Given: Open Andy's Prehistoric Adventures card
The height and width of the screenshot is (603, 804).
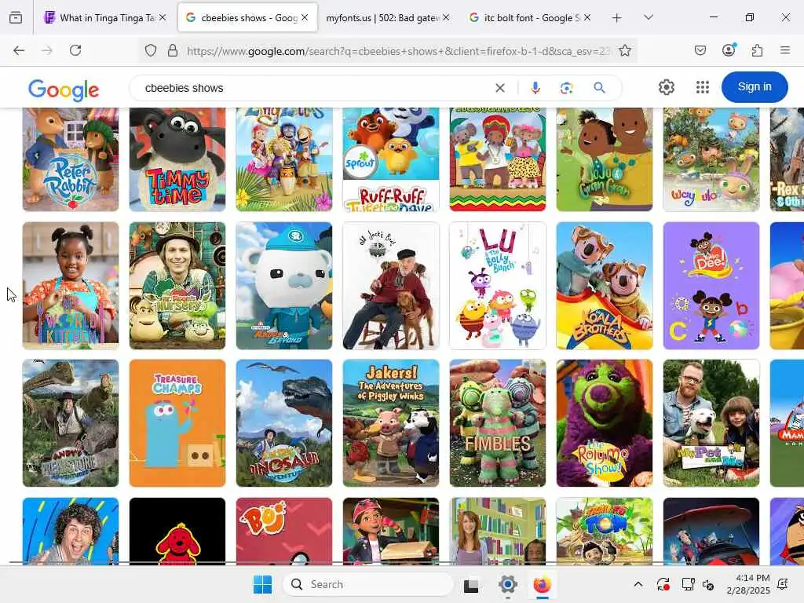Looking at the screenshot, I should click(71, 423).
